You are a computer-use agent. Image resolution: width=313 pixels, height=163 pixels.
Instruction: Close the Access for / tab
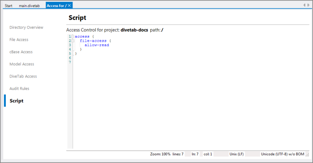click(69, 6)
